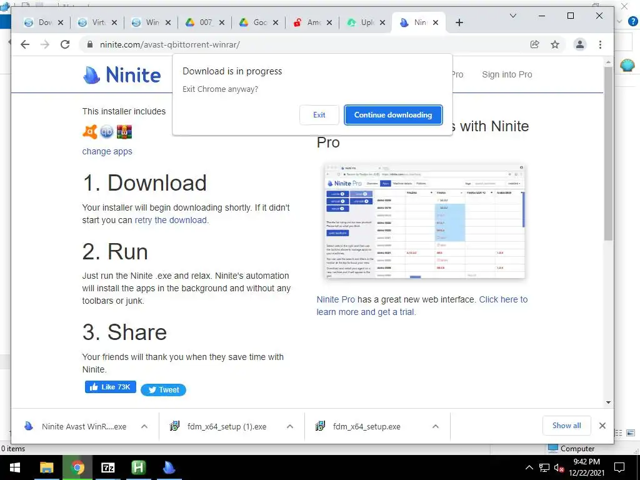Go back with browser back arrow
This screenshot has width=640, height=480.
(25, 44)
